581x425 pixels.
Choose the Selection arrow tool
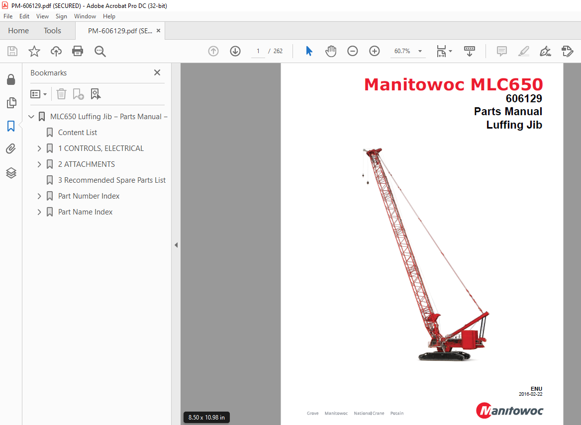point(309,51)
